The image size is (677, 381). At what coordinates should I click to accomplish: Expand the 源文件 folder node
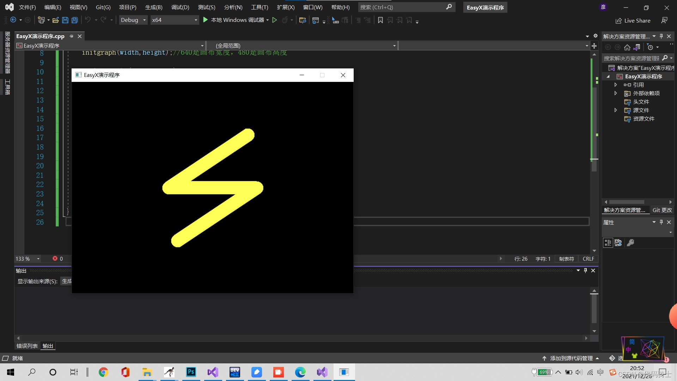click(616, 110)
